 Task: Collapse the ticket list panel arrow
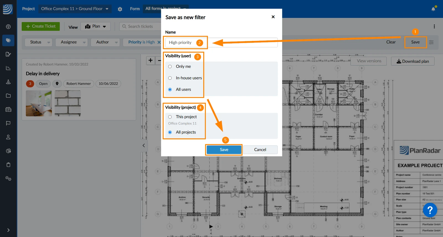[143, 145]
